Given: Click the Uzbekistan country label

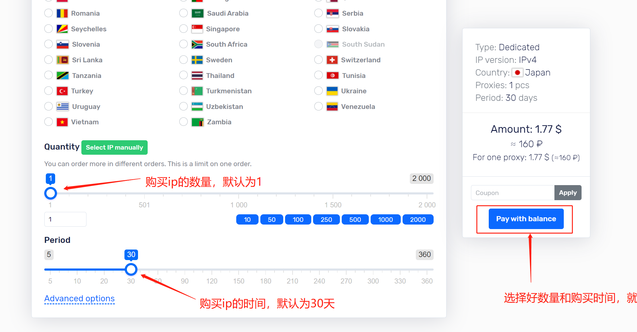Looking at the screenshot, I should point(224,107).
